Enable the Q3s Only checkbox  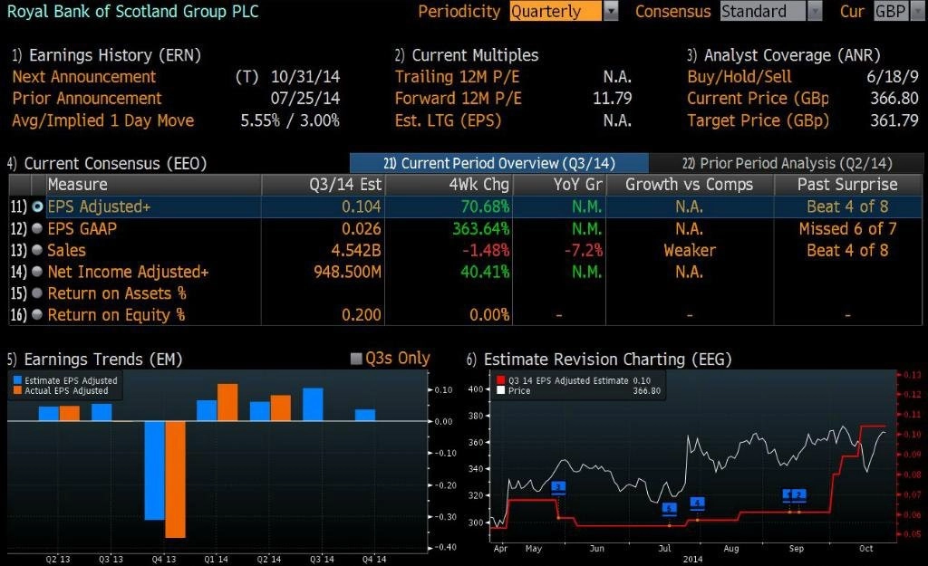click(x=356, y=359)
